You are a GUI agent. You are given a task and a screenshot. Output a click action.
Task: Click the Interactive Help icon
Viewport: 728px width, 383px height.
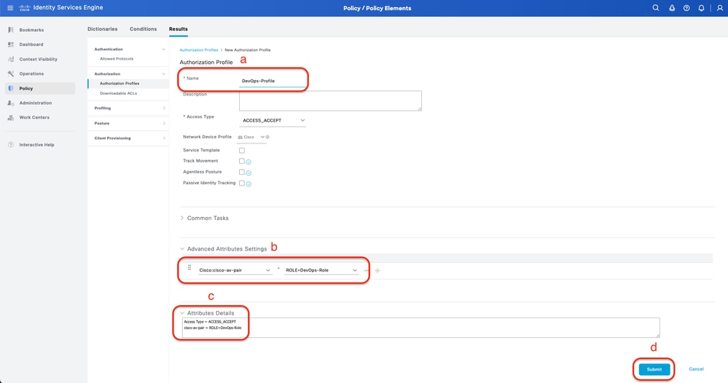11,145
